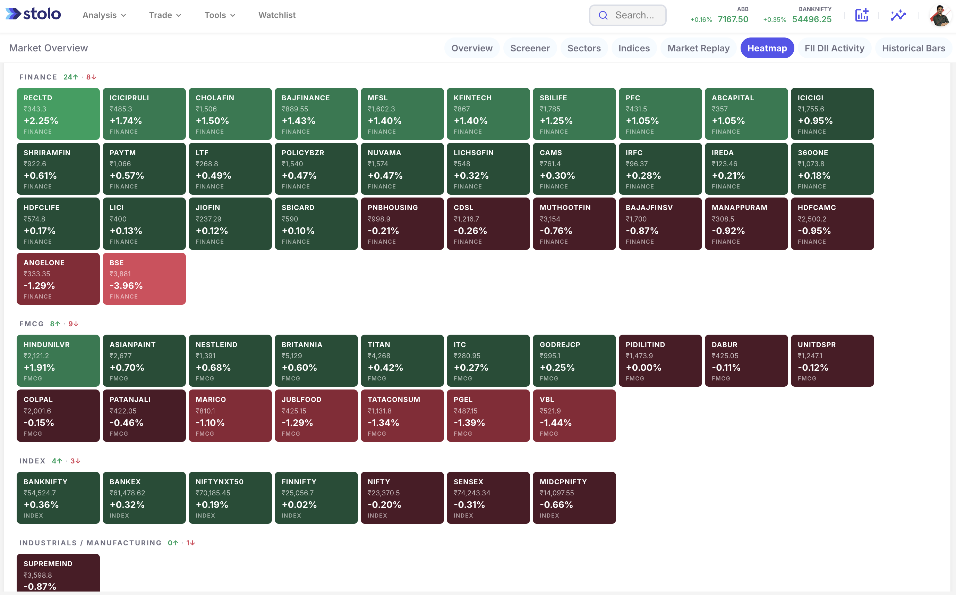956x595 pixels.
Task: Open the ABB ticker quote
Action: click(x=719, y=15)
